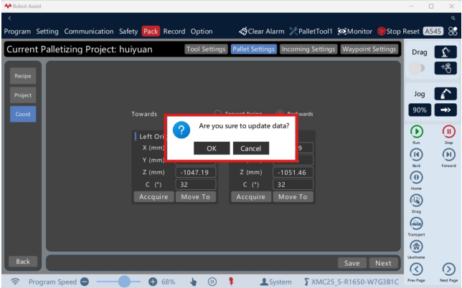Click the Next button
Screen dimensions: 462x288
pos(383,263)
